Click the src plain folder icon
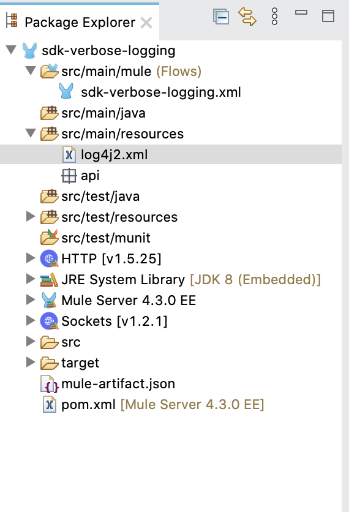Viewport: 349px width, 512px height. 50,342
